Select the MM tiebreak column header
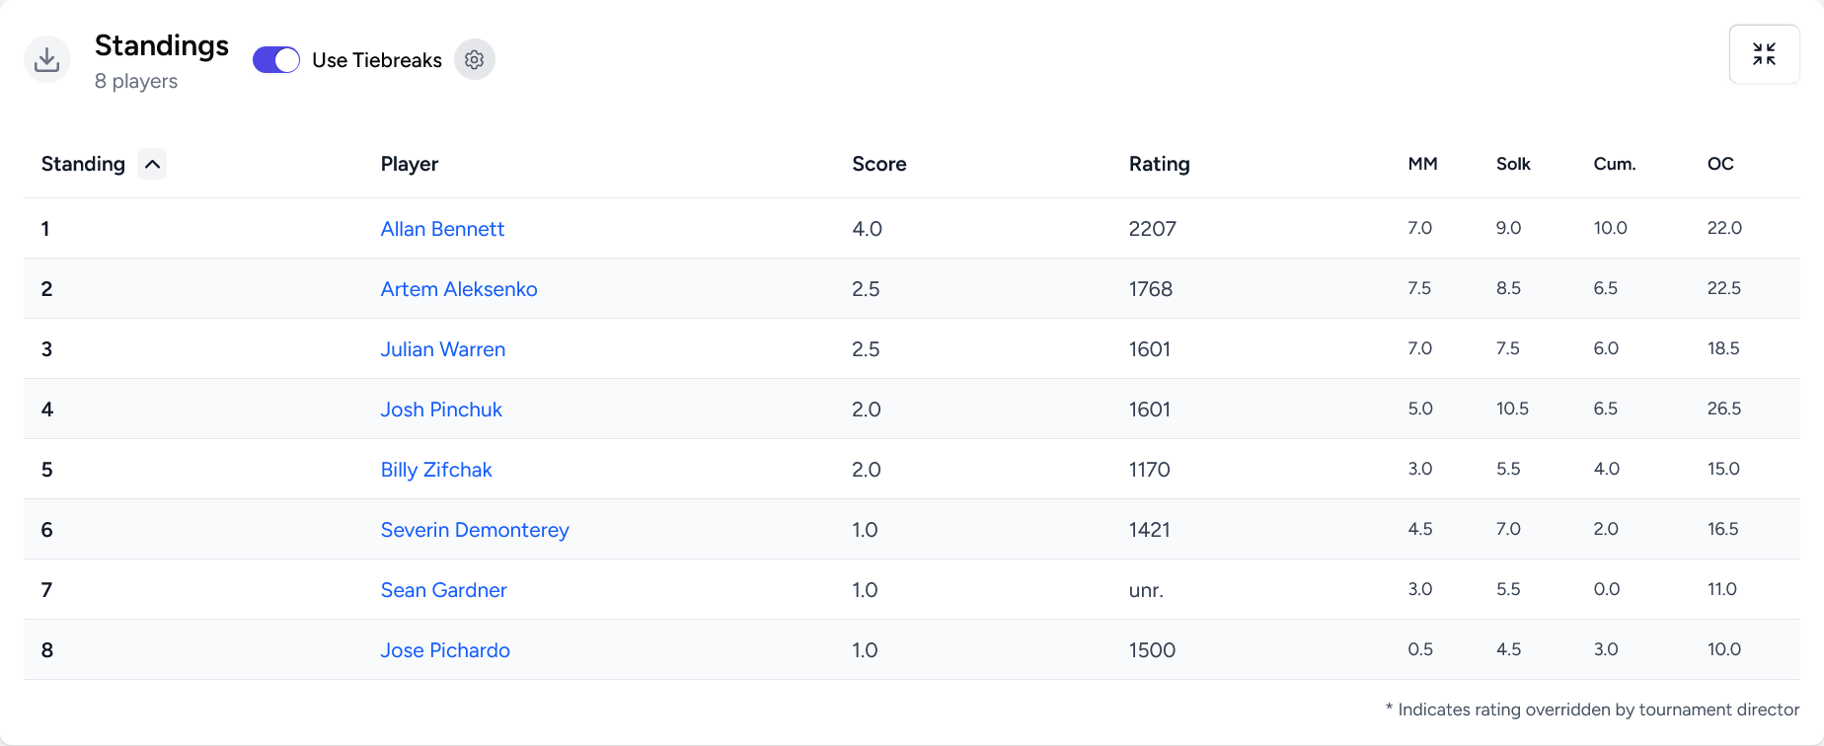Screen dimensions: 1824x746 pyautogui.click(x=1422, y=164)
